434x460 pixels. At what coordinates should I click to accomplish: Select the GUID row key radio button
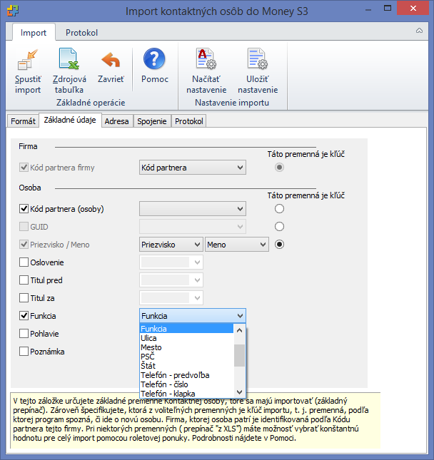(x=279, y=227)
